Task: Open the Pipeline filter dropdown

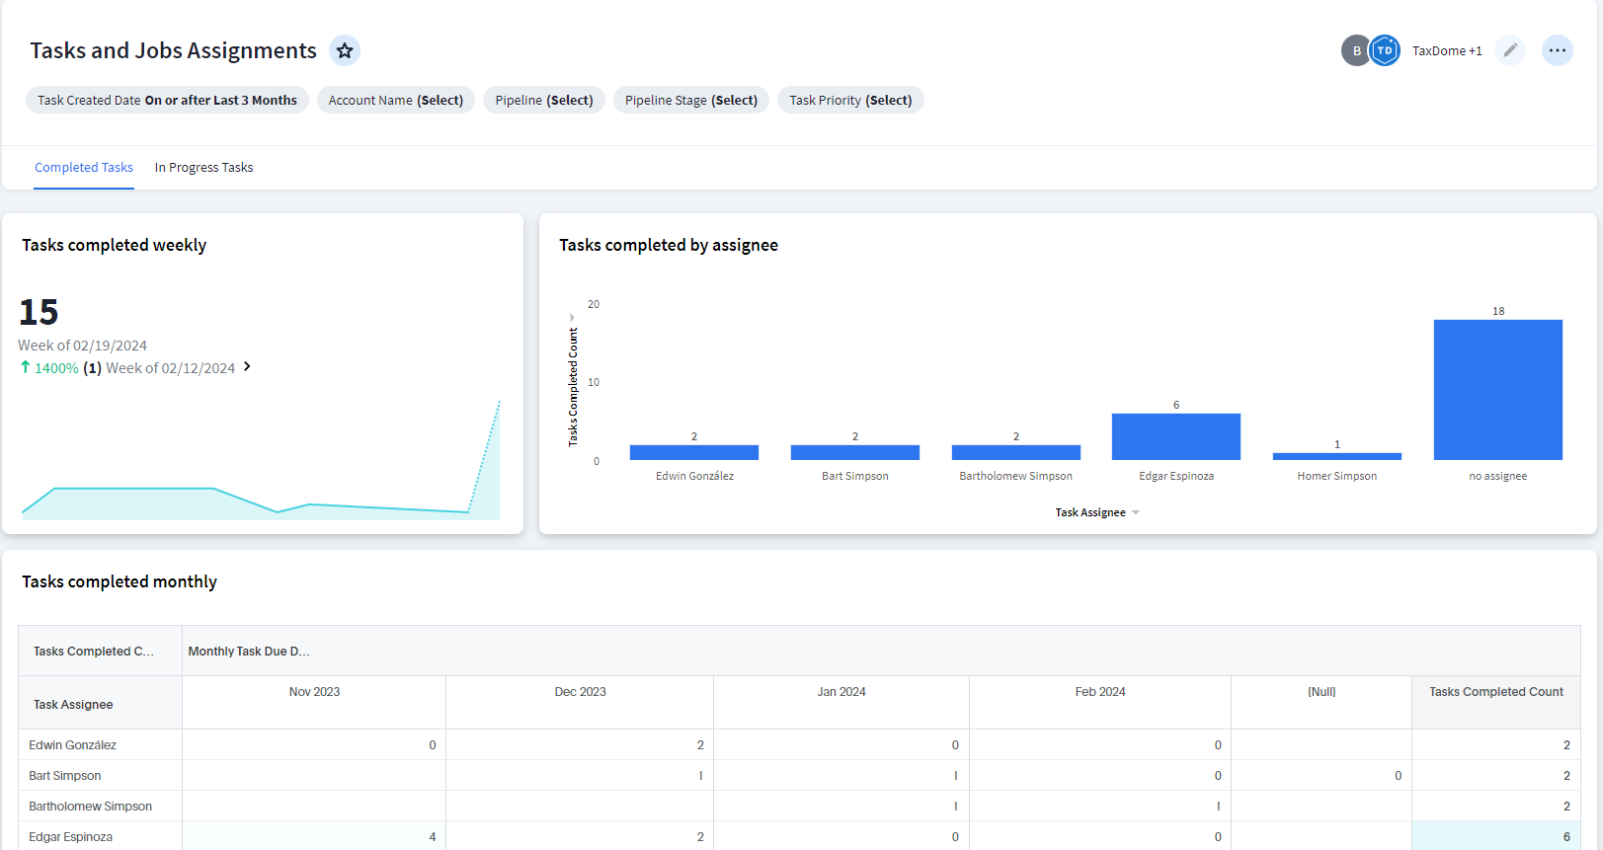Action: [543, 100]
